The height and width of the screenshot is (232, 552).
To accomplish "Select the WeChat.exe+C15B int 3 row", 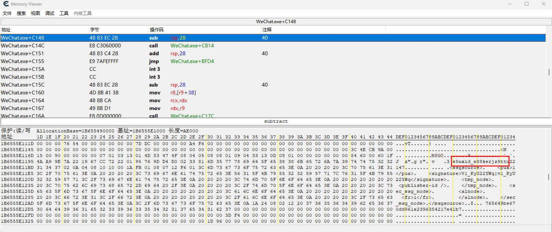I will click(x=273, y=77).
